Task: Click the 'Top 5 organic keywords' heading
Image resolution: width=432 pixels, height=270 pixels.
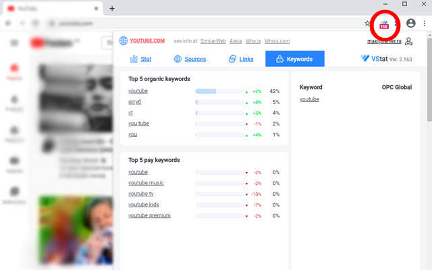Action: (x=159, y=79)
